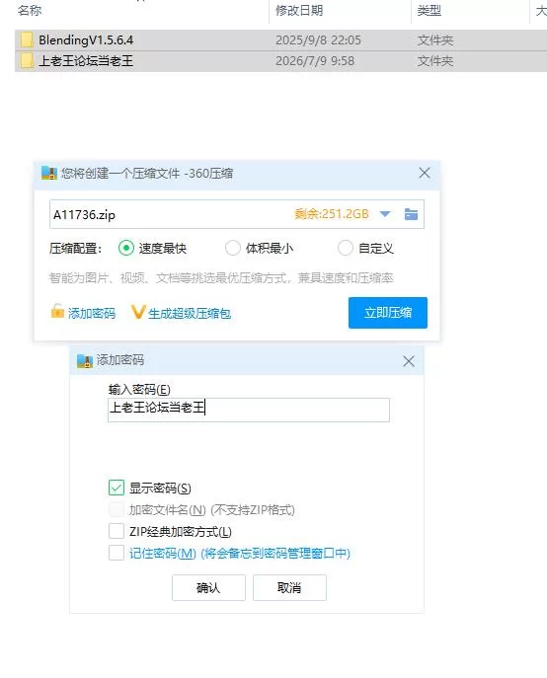Click the 剩余:251.2GB free space text
This screenshot has width=547, height=678.
tap(332, 214)
